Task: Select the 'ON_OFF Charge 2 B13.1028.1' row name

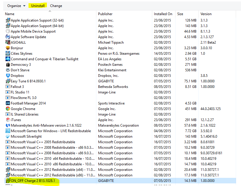Action: [x=33, y=181]
